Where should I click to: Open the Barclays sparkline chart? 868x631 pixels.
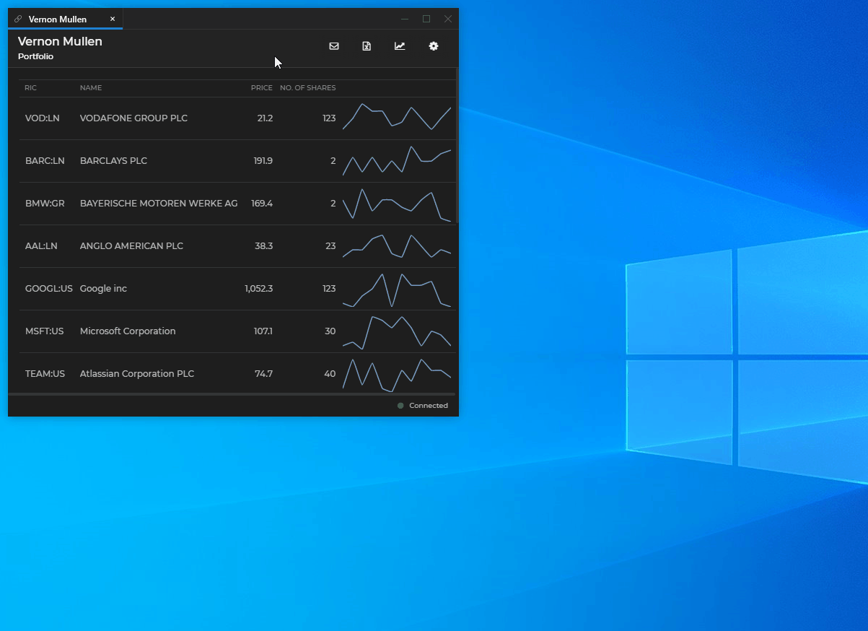pos(397,160)
